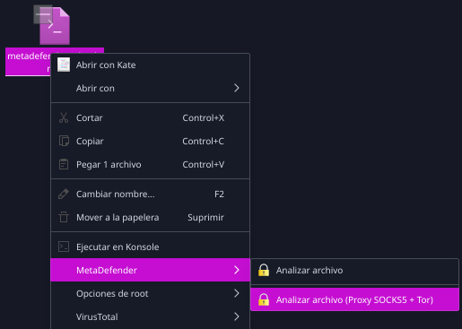
Task: Click the Control+V shortcut text
Action: [x=204, y=164]
